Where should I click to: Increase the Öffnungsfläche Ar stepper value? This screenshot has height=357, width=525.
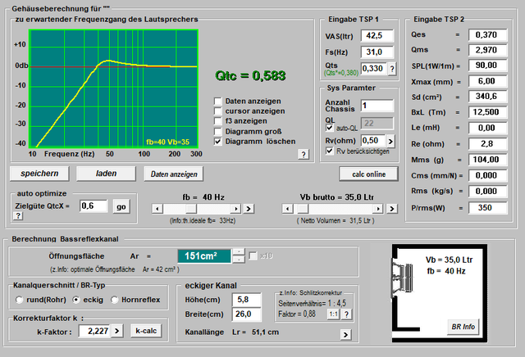238,251
